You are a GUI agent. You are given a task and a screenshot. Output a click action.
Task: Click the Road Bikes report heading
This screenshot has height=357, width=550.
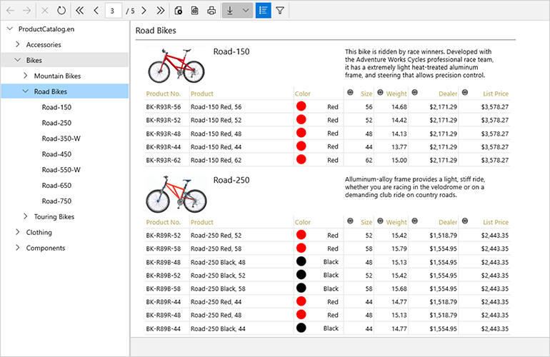(156, 31)
